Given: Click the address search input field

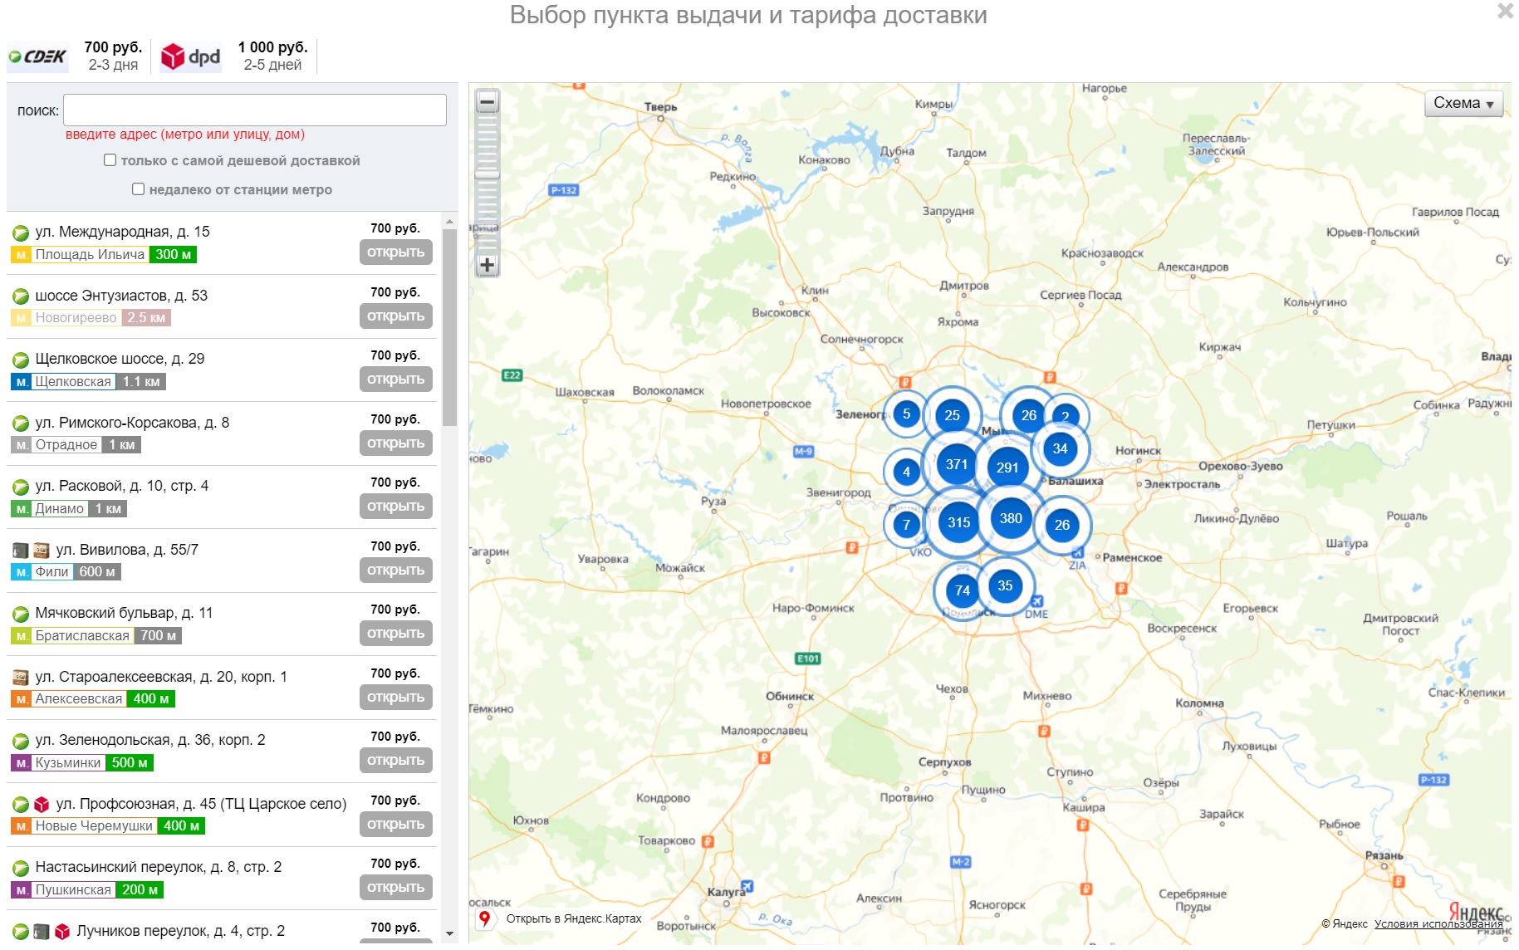Looking at the screenshot, I should click(255, 110).
